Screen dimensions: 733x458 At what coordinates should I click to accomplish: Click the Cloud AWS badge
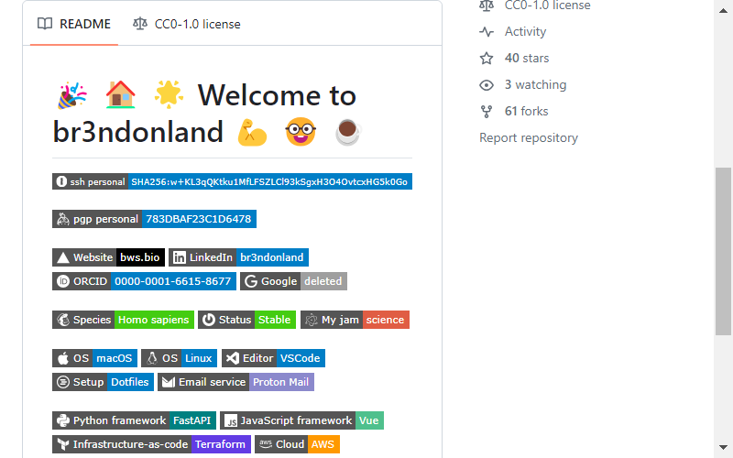click(x=297, y=444)
